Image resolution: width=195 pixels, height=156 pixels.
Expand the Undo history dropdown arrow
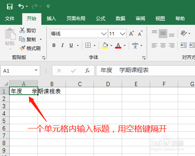pyautogui.click(x=27, y=6)
